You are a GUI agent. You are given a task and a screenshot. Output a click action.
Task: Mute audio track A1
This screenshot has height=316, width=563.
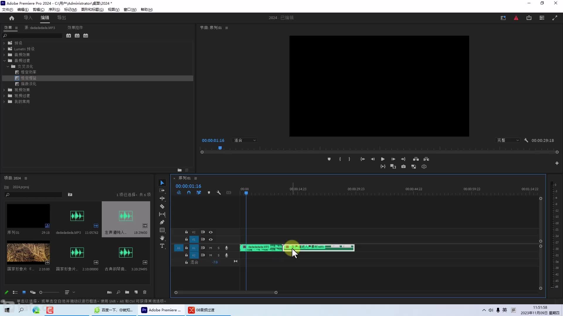point(211,248)
